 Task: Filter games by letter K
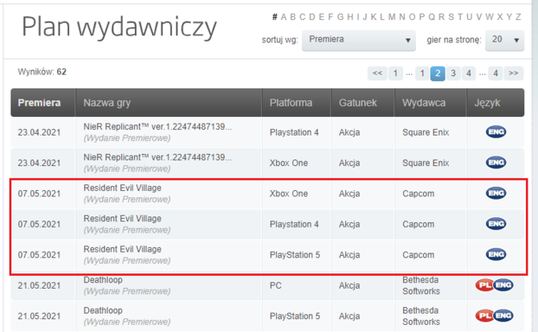tap(373, 17)
